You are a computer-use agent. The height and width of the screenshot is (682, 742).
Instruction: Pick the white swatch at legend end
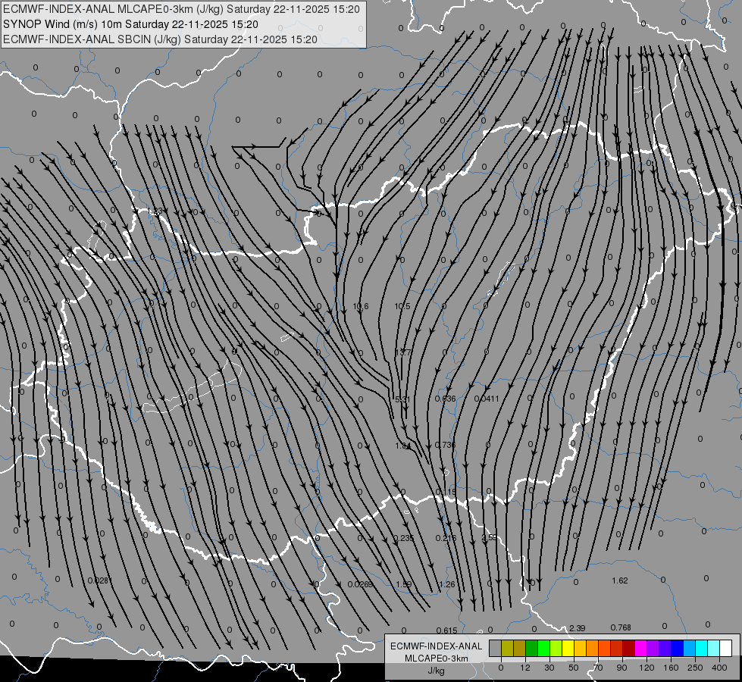point(726,648)
